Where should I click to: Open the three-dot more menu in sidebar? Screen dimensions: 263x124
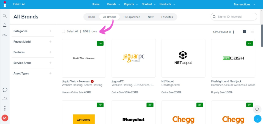pos(5,108)
